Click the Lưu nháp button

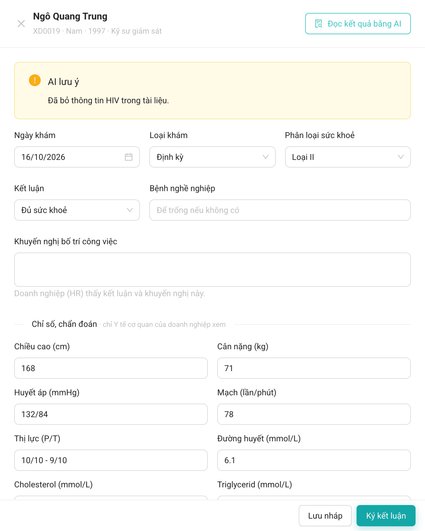coord(325,516)
